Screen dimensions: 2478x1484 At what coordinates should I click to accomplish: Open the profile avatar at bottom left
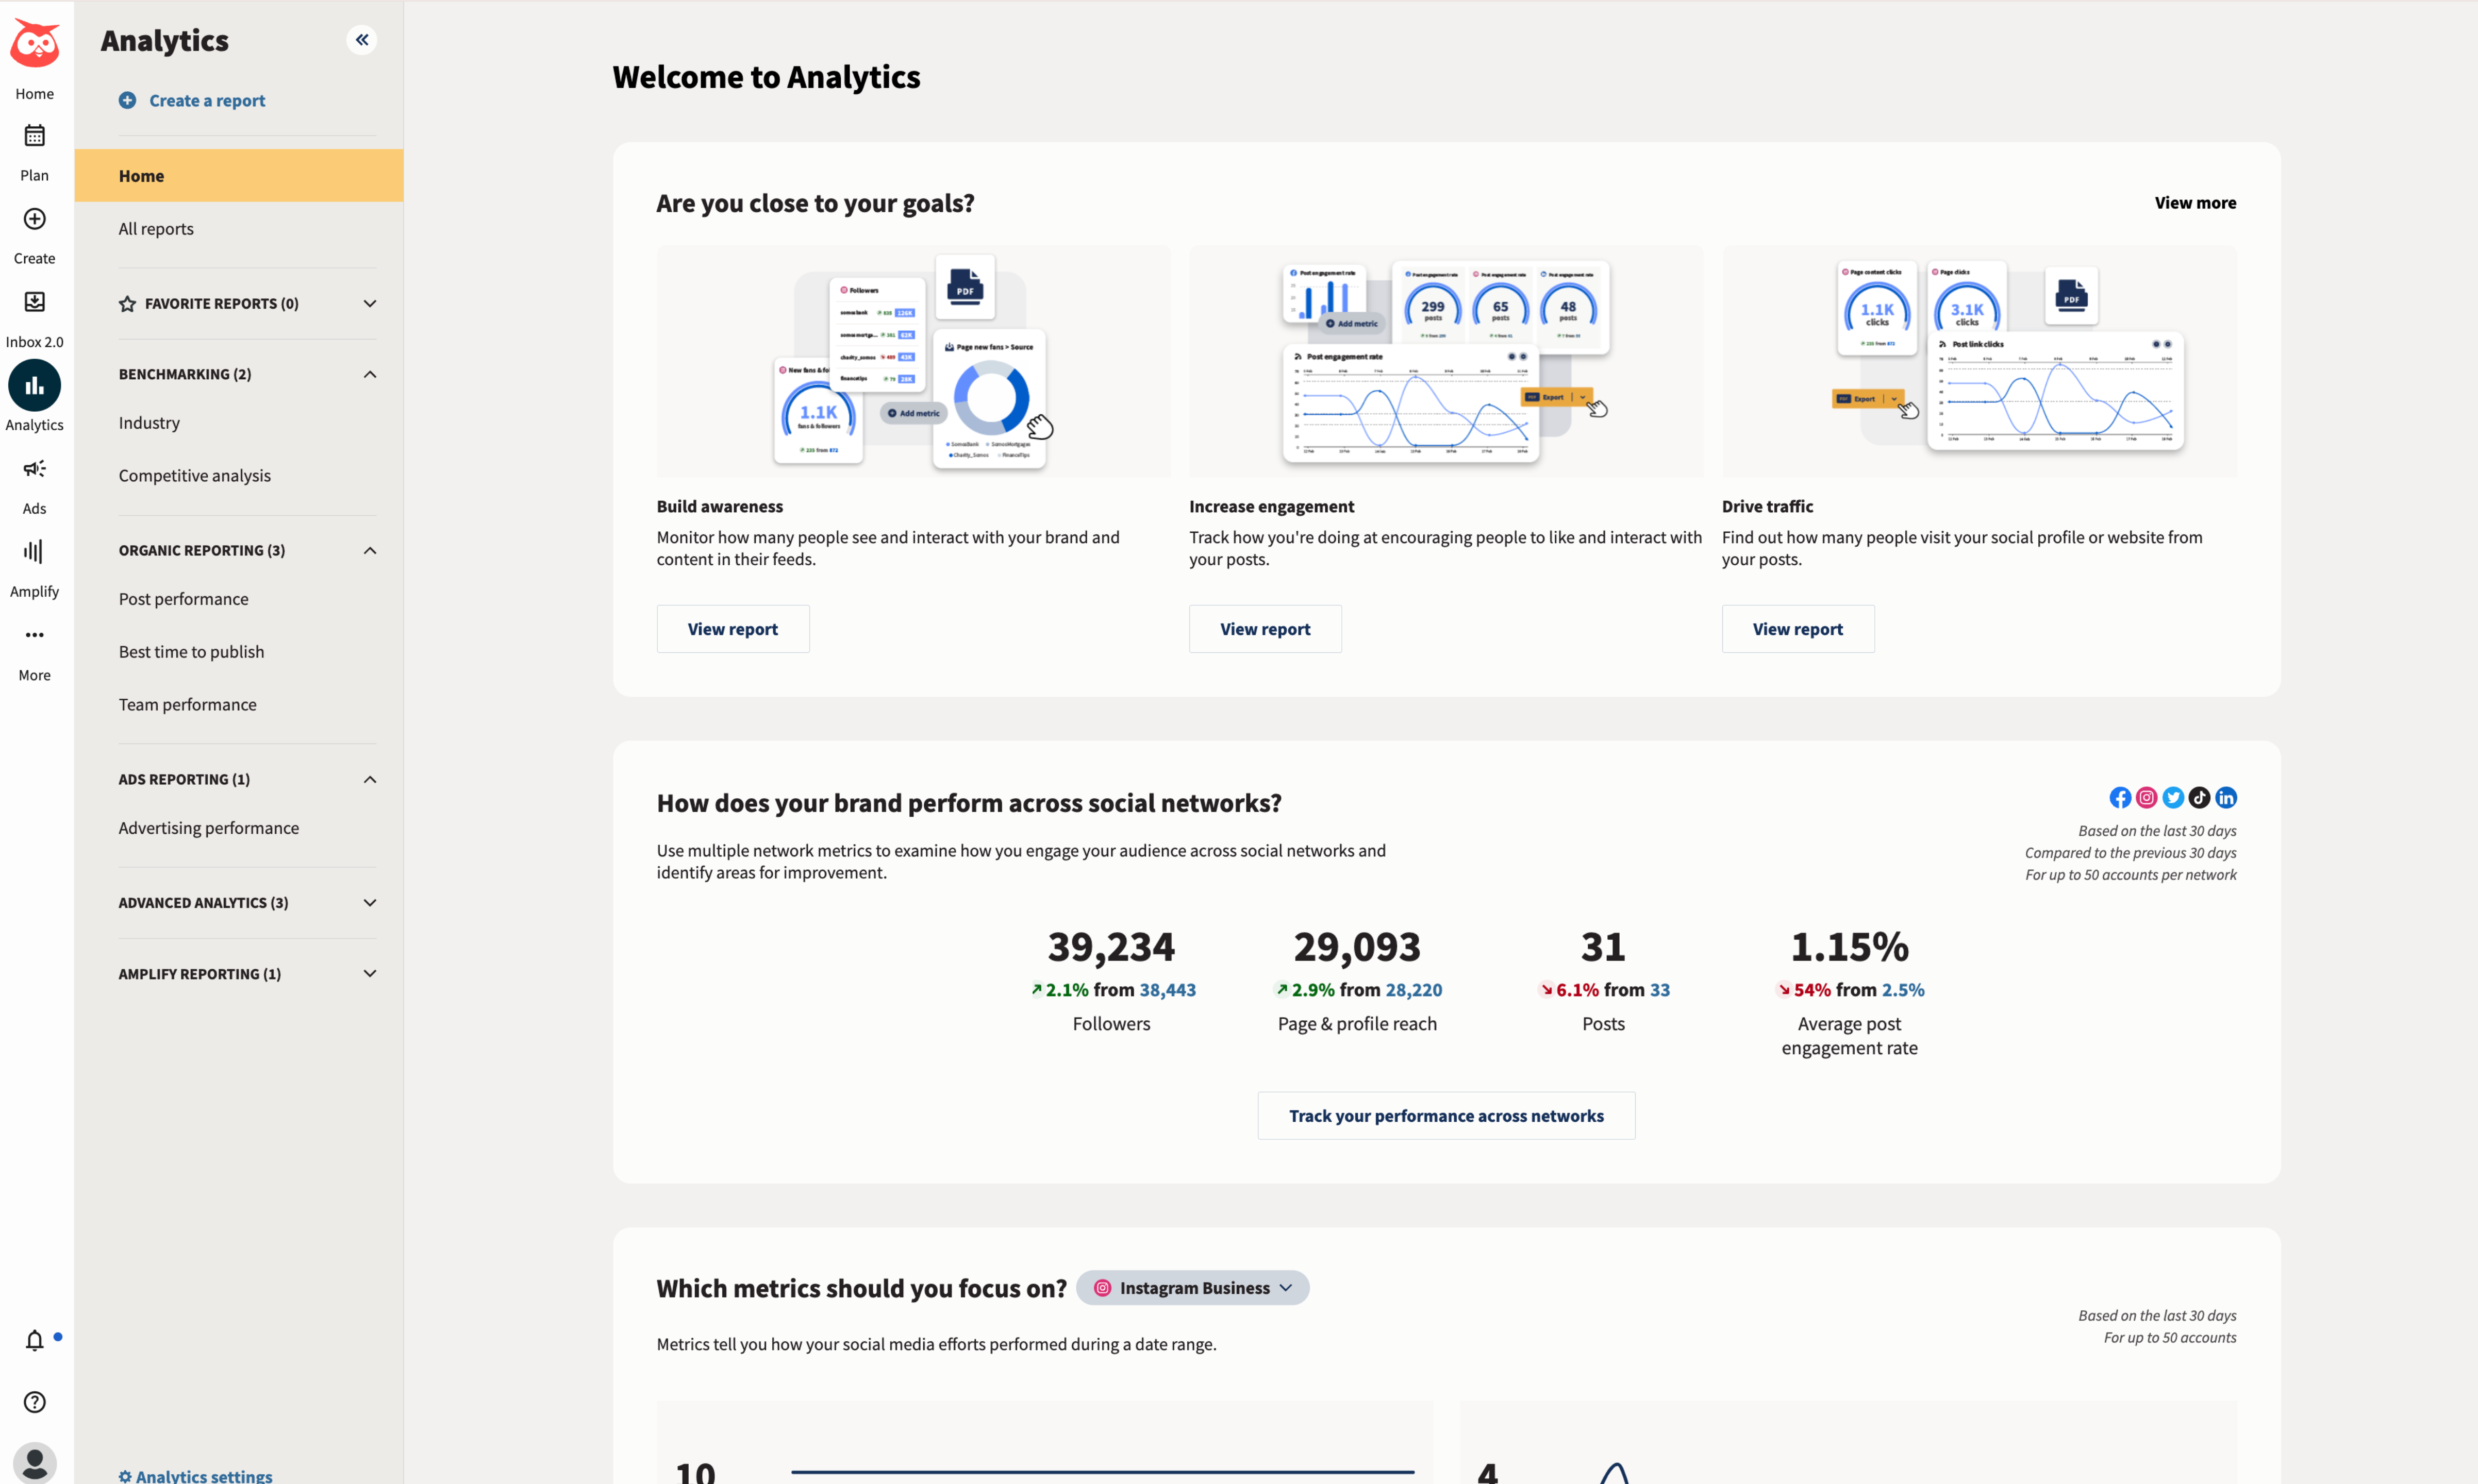click(x=34, y=1462)
